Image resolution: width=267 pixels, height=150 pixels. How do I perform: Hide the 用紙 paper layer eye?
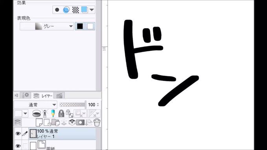pyautogui.click(x=18, y=146)
